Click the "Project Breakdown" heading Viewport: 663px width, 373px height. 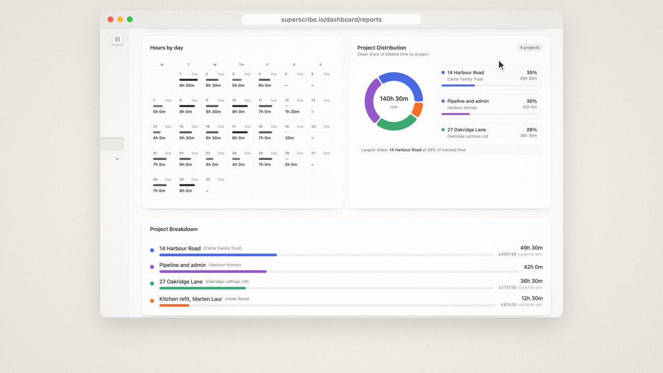[174, 229]
